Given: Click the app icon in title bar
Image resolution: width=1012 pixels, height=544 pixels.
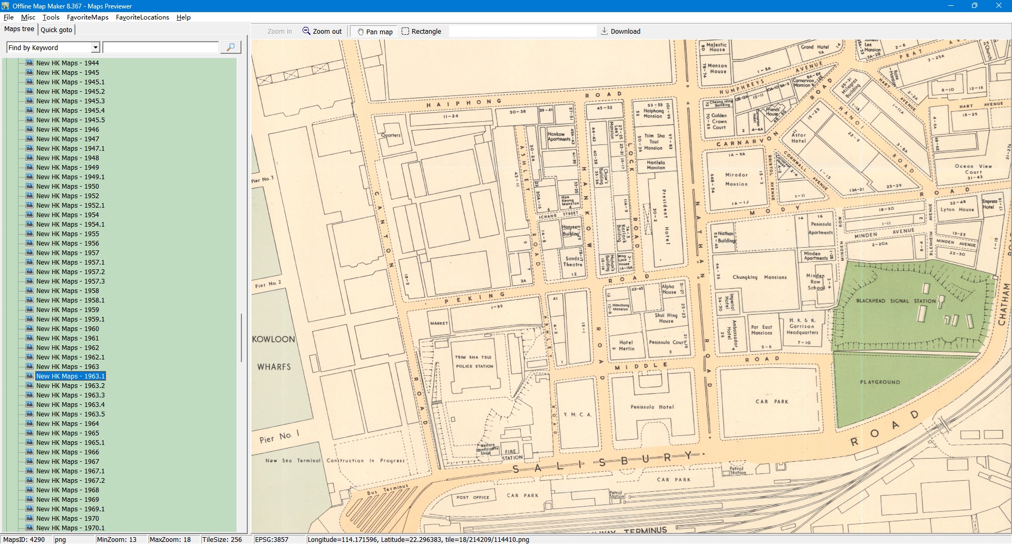Looking at the screenshot, I should pyautogui.click(x=6, y=6).
